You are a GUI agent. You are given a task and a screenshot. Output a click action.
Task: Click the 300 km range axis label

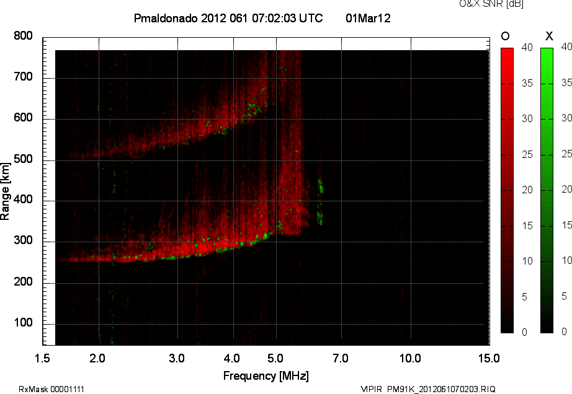[23, 240]
